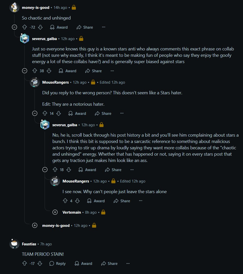
Task: Downvote MouseRangers' comment scored 4
Action: pos(77,201)
